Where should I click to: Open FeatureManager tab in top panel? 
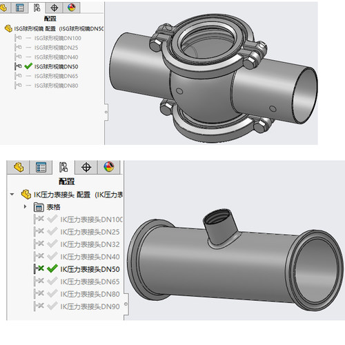pyautogui.click(x=4, y=8)
